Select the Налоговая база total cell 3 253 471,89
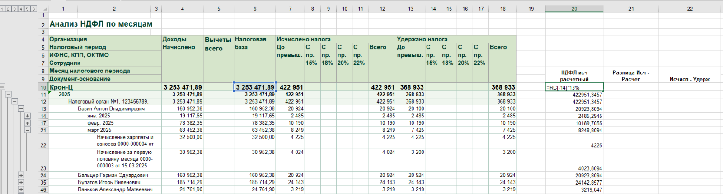This screenshot has height=194, width=723. [254, 87]
